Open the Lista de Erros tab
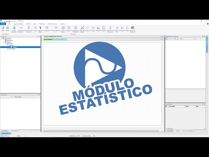The image size is (209, 157). click(x=6, y=133)
